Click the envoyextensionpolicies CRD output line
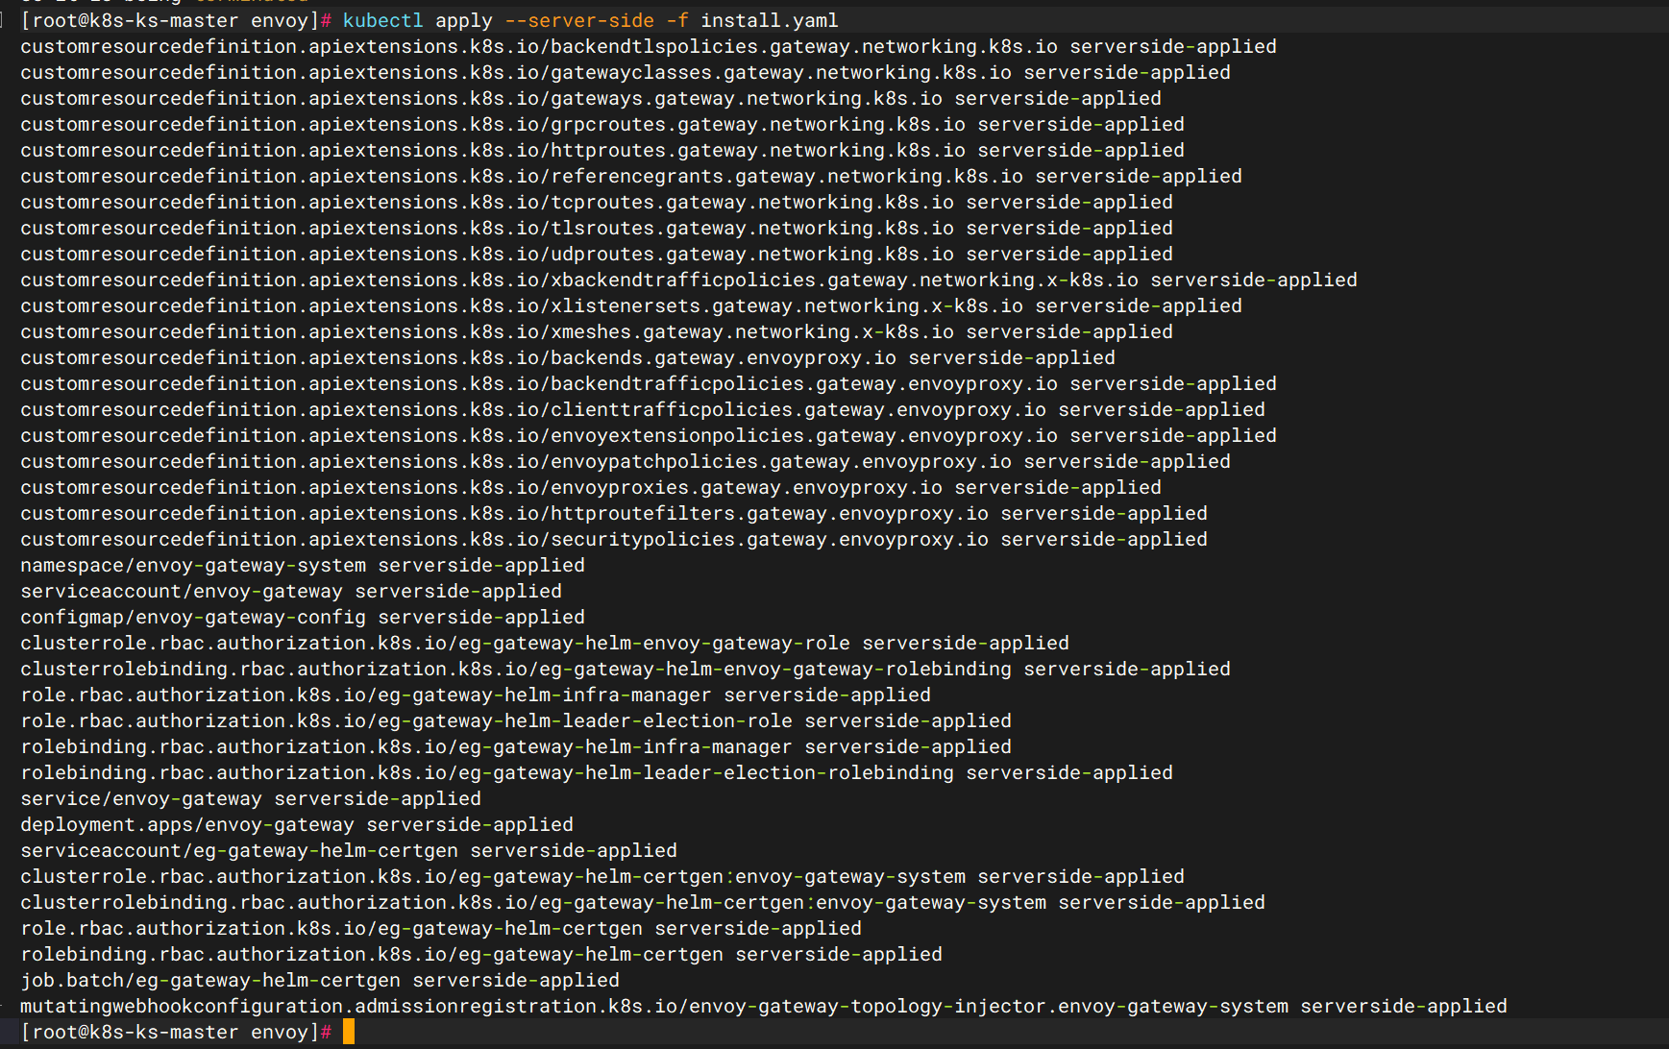This screenshot has height=1049, width=1669. [649, 435]
